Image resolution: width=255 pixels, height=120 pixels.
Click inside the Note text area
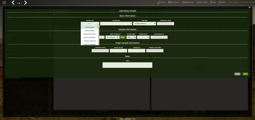click(x=127, y=65)
